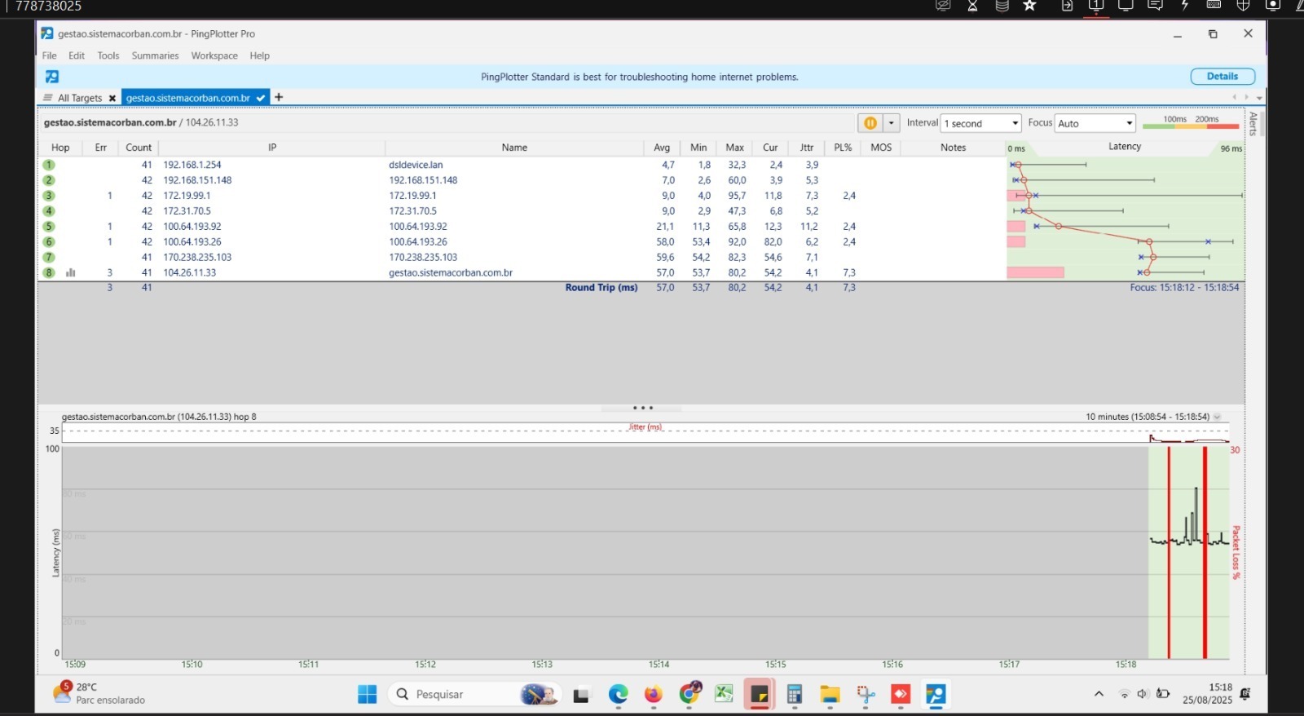Select hop 8 green circle
The height and width of the screenshot is (716, 1304).
pyautogui.click(x=49, y=272)
